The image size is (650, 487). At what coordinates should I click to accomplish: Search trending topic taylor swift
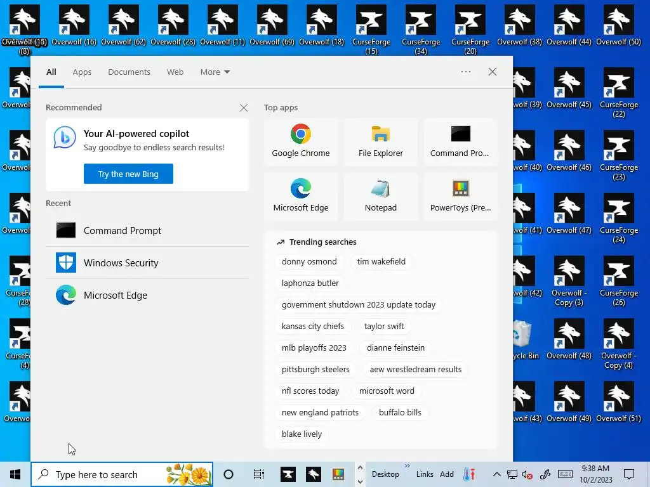(384, 327)
